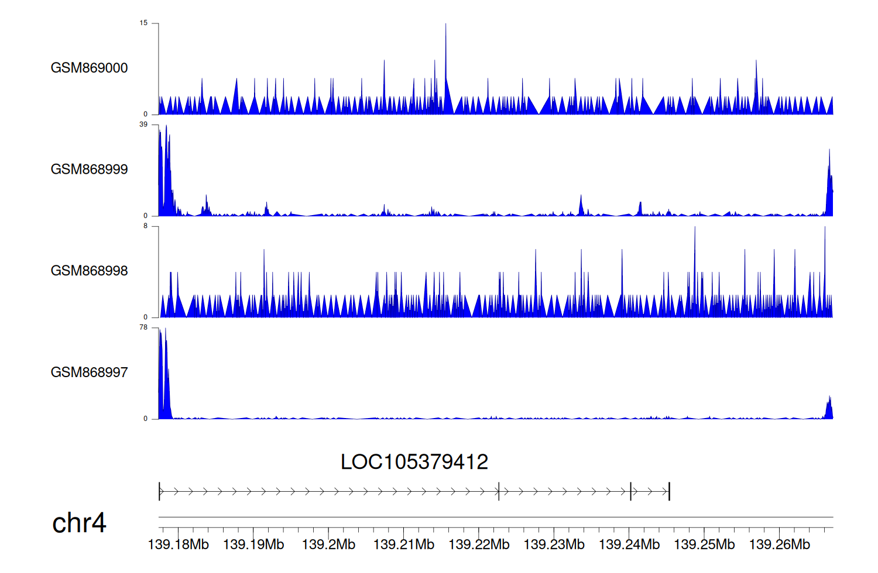The width and height of the screenshot is (878, 573).
Task: Click the chr4 chromosome label
Action: (79, 523)
